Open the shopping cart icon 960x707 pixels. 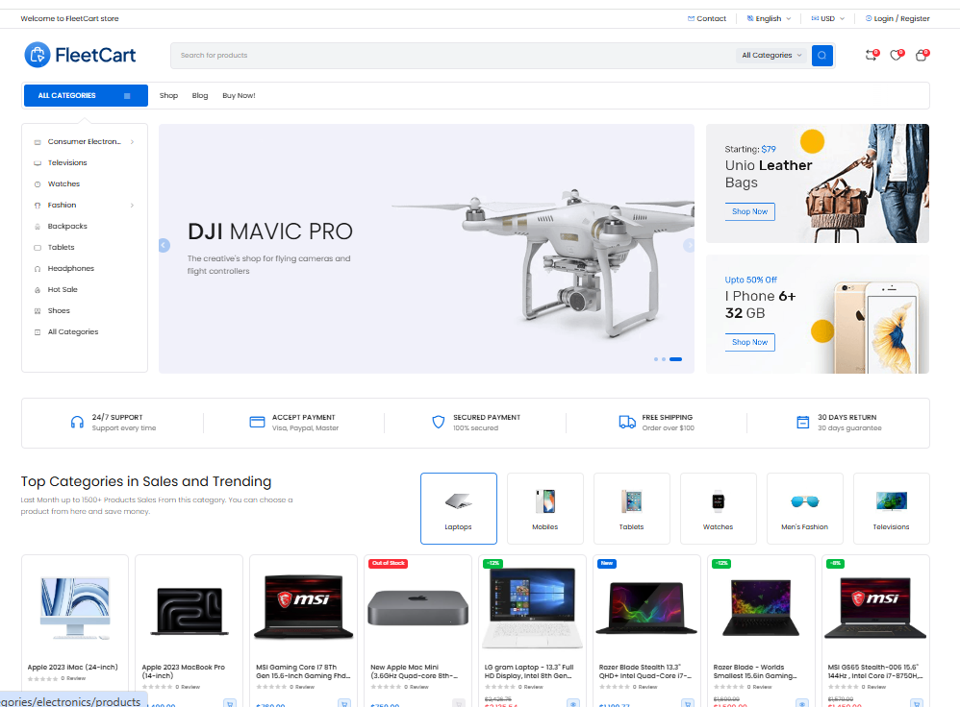click(x=921, y=56)
